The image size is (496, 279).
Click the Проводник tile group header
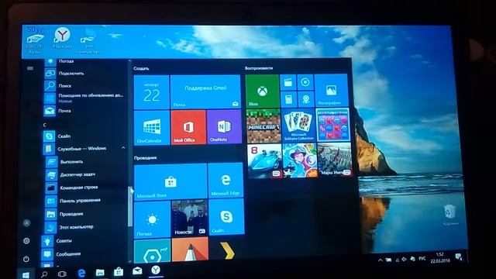coord(145,157)
